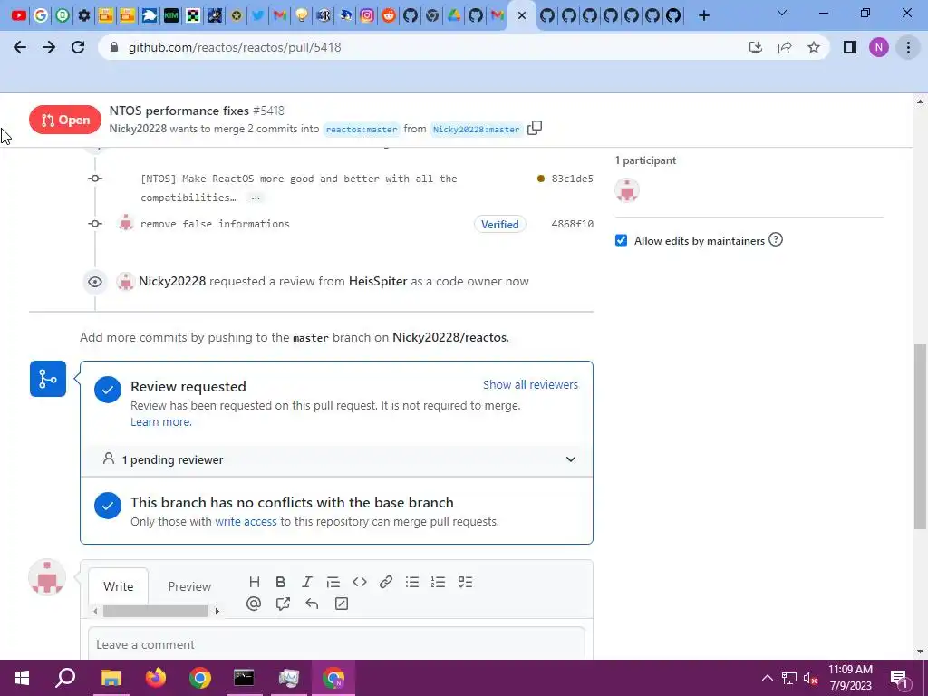The height and width of the screenshot is (696, 928).
Task: Open Windows taskbar search
Action: (65, 678)
